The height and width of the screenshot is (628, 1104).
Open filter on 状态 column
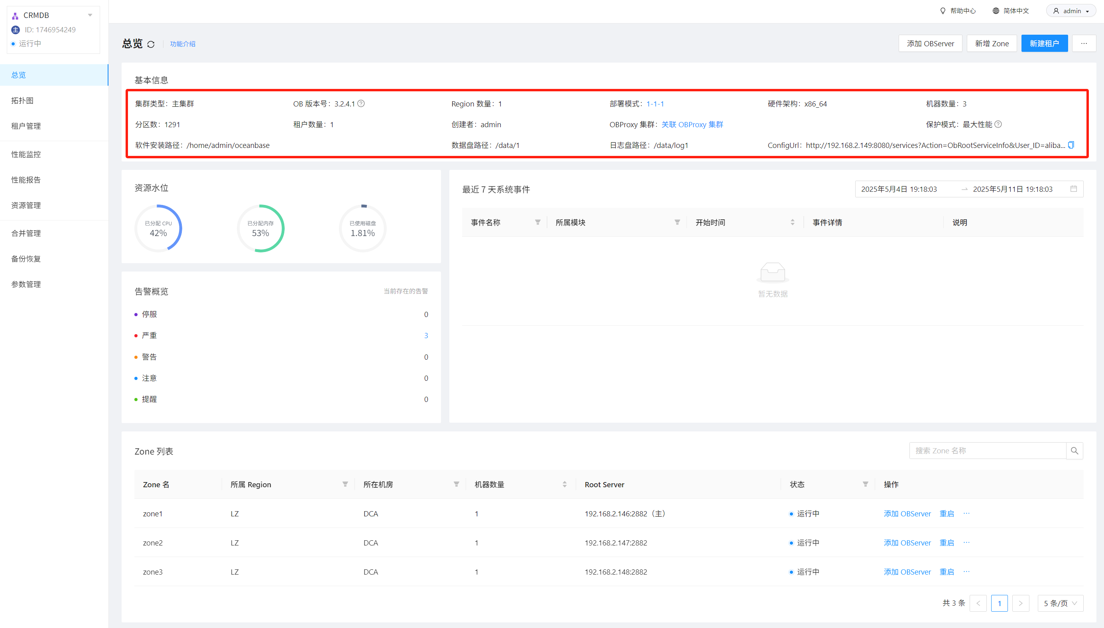point(865,484)
